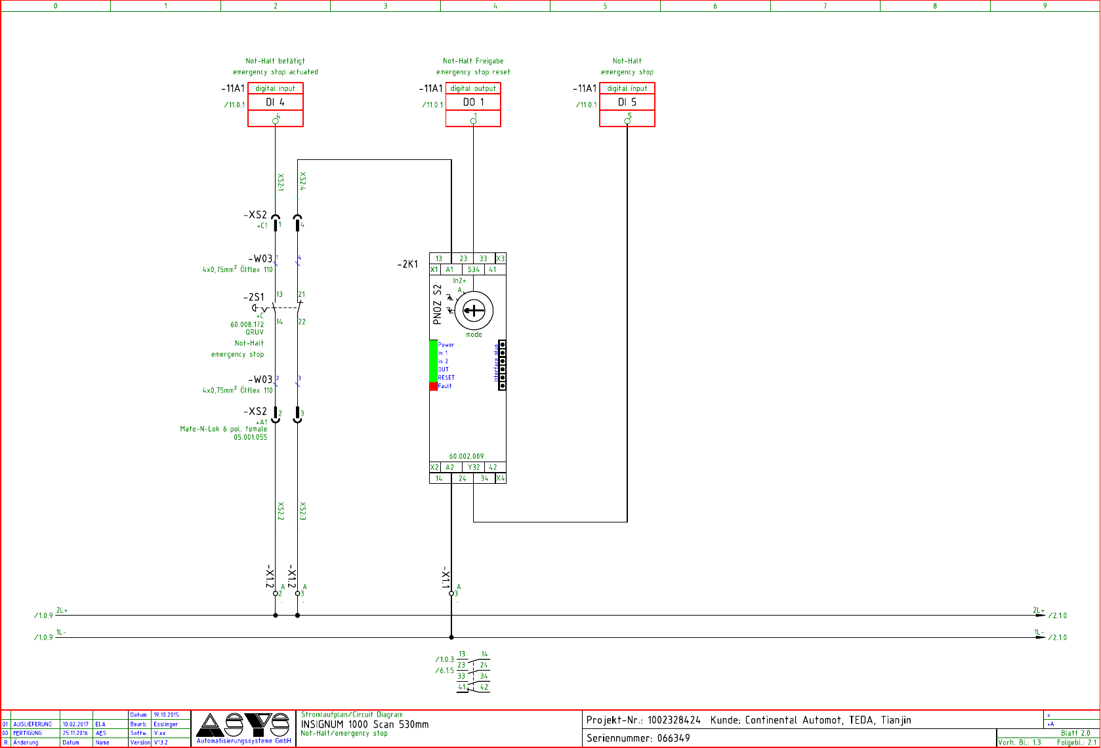The width and height of the screenshot is (1101, 748).
Task: Click the relay terminal A1 label
Action: tap(449, 269)
